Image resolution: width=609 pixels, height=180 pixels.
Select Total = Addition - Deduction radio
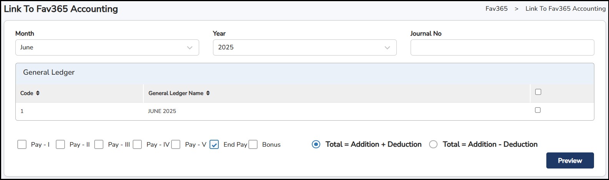coord(433,144)
